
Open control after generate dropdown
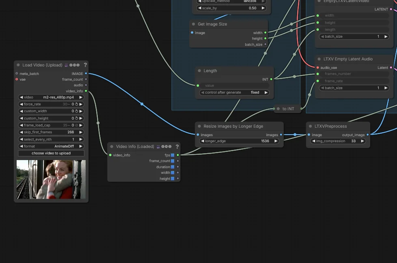(234, 92)
